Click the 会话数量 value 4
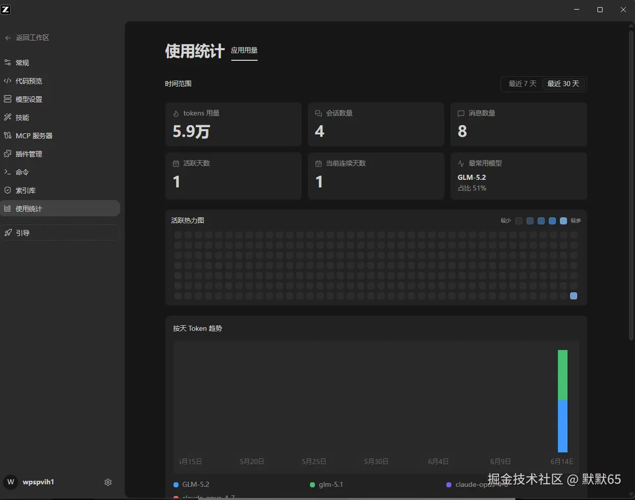635x500 pixels. pyautogui.click(x=320, y=132)
